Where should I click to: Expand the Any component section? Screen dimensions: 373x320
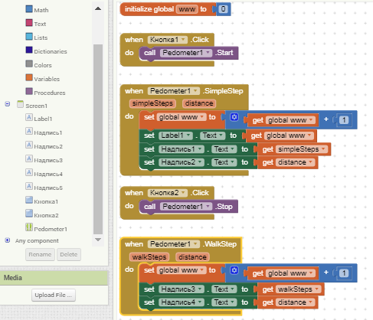click(8, 240)
